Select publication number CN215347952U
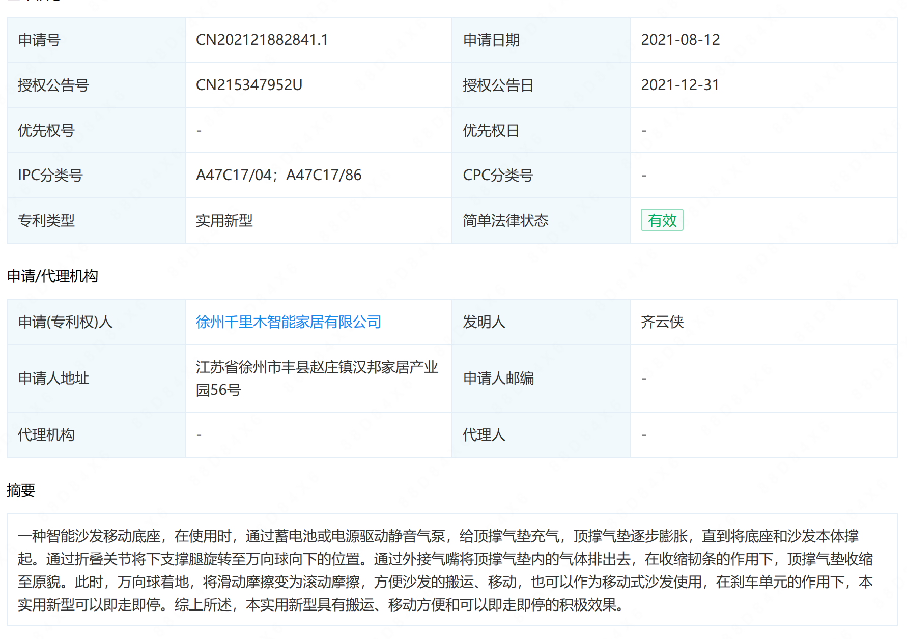This screenshot has height=639, width=907. [x=249, y=85]
